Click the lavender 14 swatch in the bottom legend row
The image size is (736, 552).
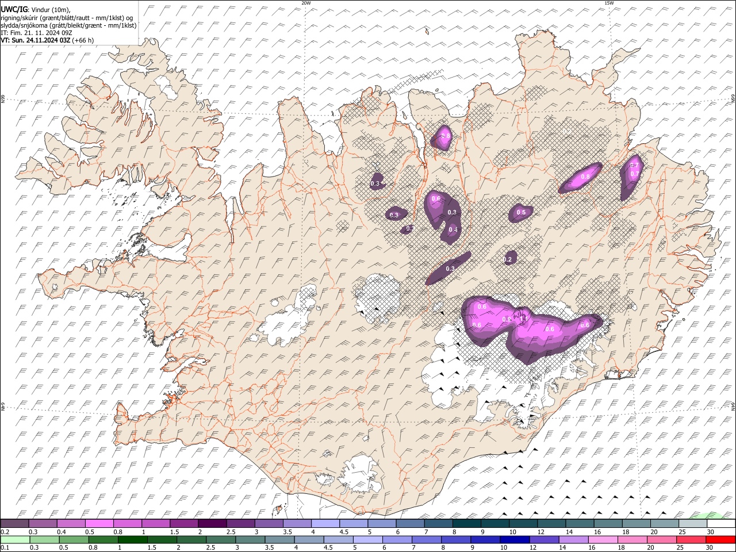[x=573, y=540]
